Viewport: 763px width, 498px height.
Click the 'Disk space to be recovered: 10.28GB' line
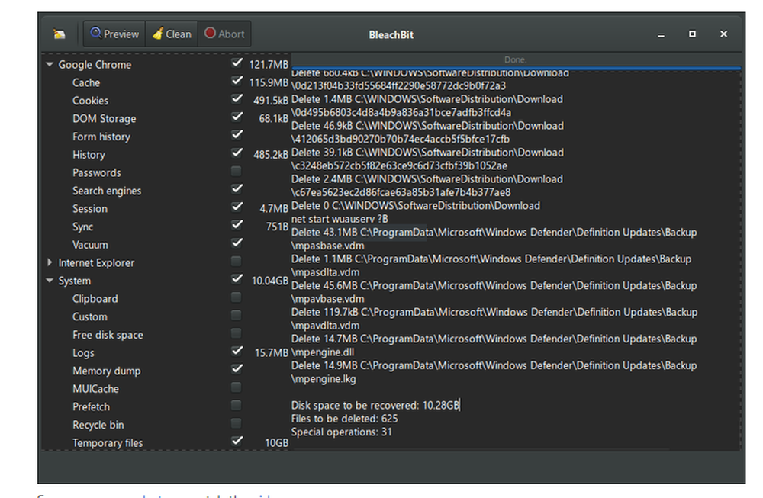point(375,405)
